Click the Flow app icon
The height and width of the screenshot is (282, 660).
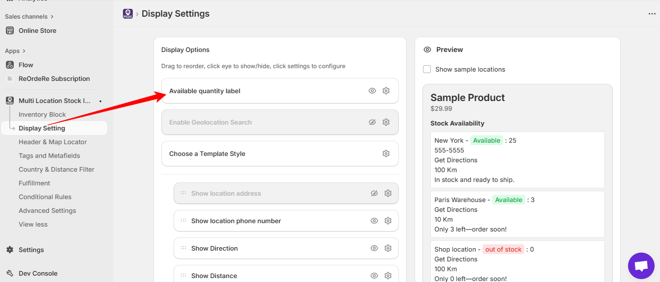click(10, 65)
